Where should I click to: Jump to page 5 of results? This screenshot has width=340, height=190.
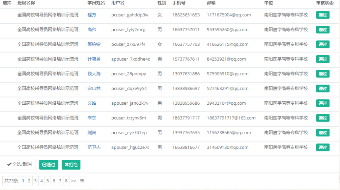tap(48, 181)
